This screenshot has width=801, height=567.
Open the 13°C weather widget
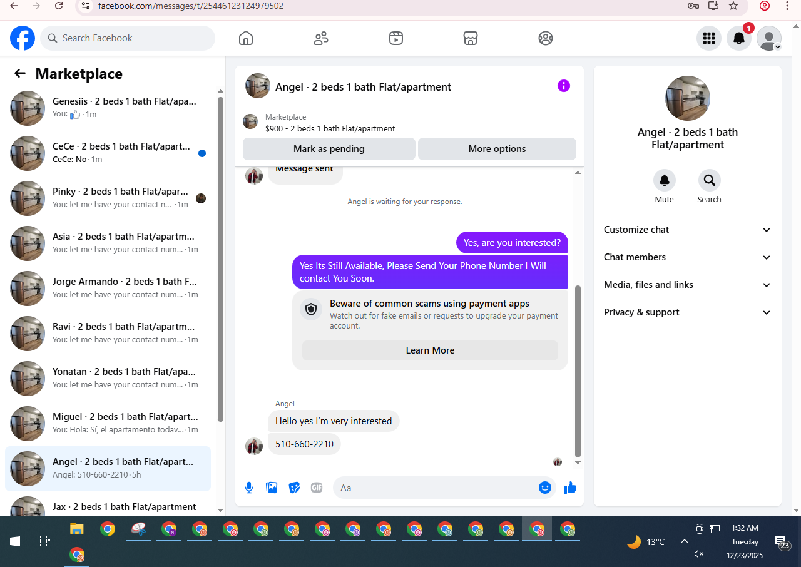pyautogui.click(x=646, y=542)
